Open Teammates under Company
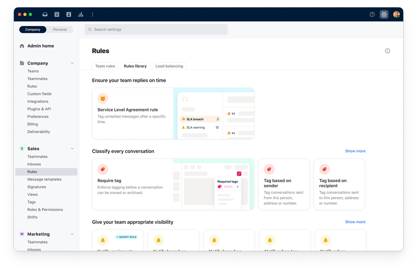This screenshot has height=271, width=417. (37, 79)
